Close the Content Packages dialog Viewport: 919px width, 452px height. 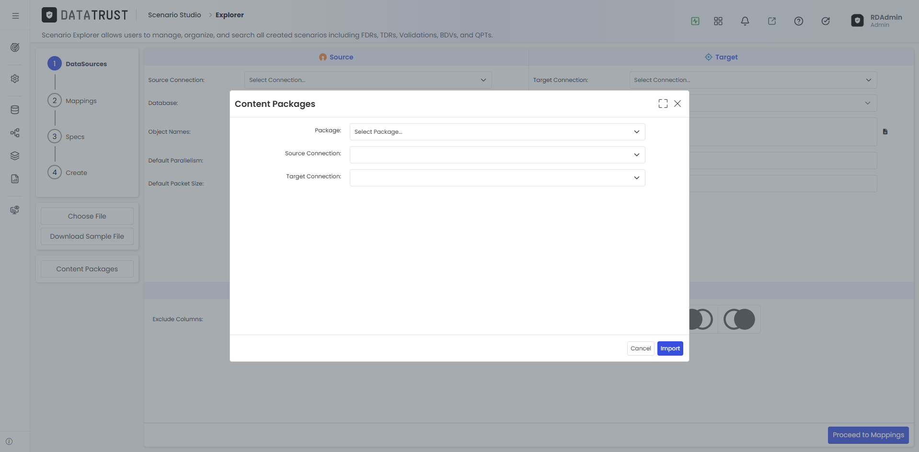678,104
